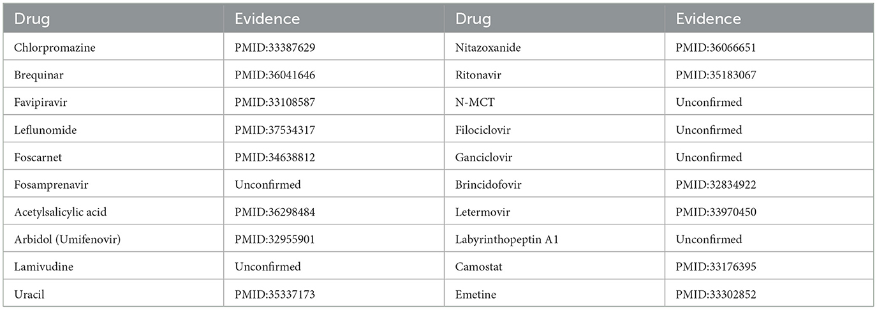Screen dimensions: 877x310
Task: Follow the PMID:33970450 Letermovir link
Action: [x=717, y=212]
